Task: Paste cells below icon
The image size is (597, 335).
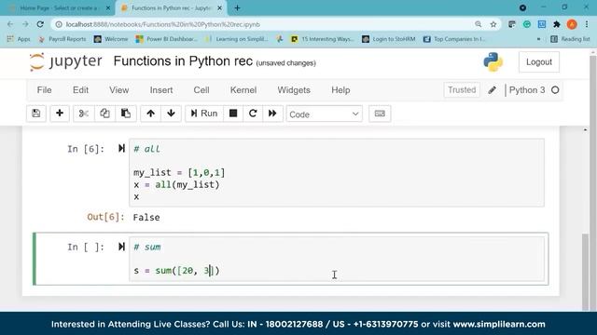Action: coord(126,114)
